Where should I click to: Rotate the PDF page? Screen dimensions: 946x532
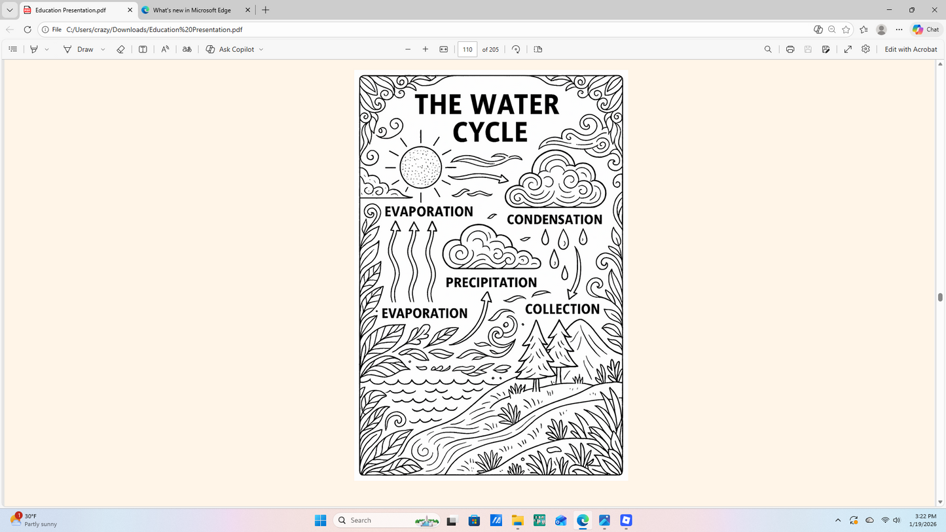[x=516, y=49]
